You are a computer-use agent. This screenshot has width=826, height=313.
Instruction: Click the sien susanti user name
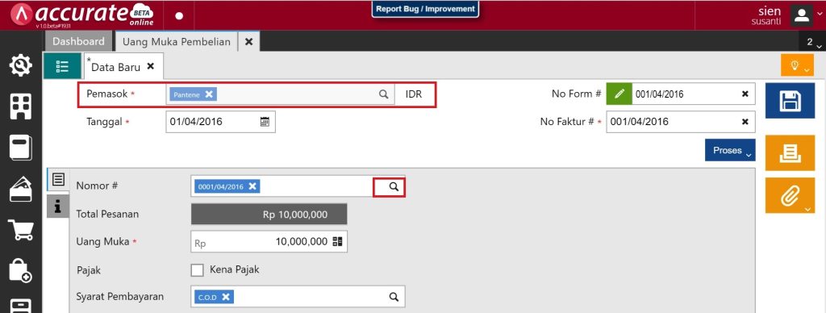point(766,16)
